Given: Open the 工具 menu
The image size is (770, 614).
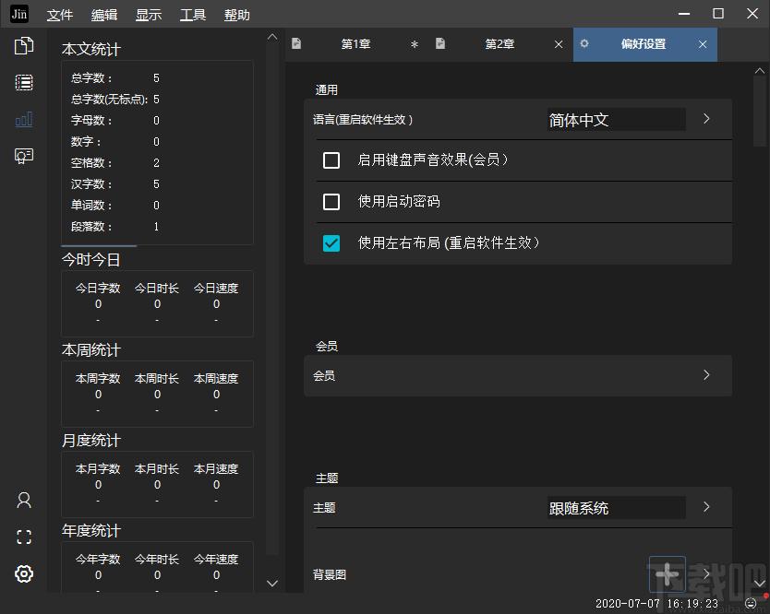Looking at the screenshot, I should (x=192, y=14).
